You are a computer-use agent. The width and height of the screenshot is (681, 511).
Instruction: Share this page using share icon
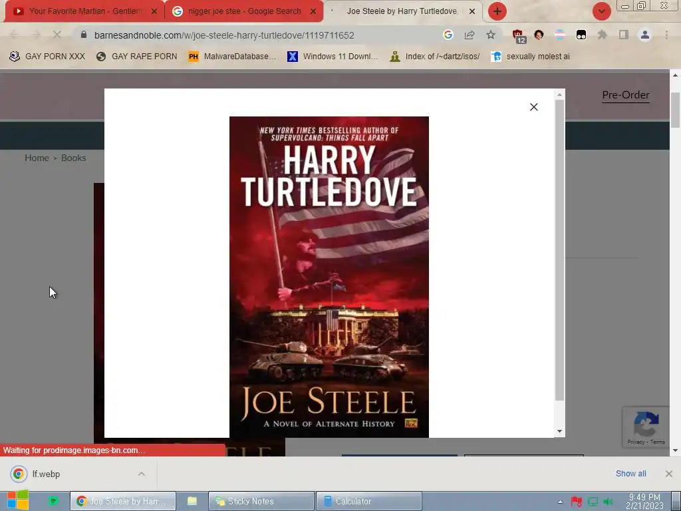470,35
